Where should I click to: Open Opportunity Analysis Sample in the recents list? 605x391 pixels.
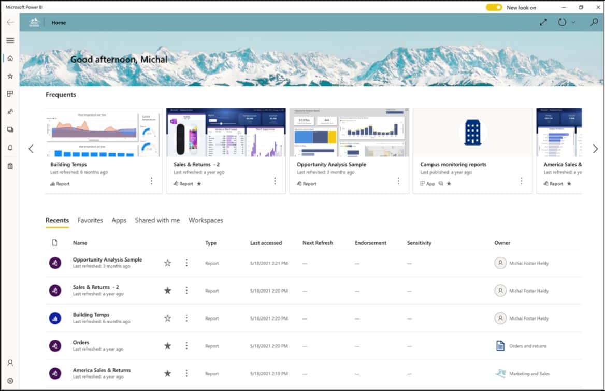coord(107,259)
